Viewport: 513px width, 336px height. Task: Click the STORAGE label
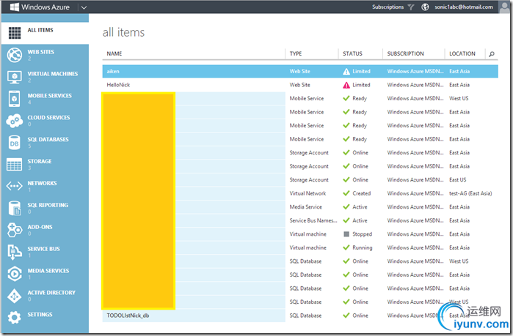pyautogui.click(x=40, y=161)
